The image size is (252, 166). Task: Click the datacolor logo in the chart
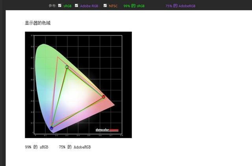pyautogui.click(x=107, y=130)
